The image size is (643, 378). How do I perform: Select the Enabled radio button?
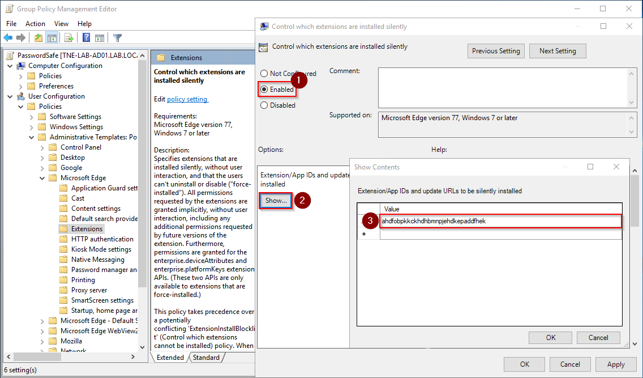(x=264, y=90)
